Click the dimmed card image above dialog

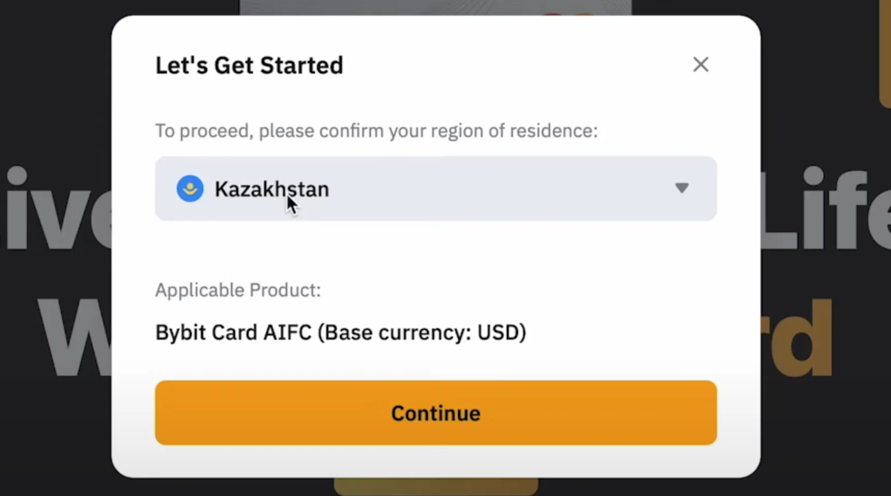coord(435,7)
